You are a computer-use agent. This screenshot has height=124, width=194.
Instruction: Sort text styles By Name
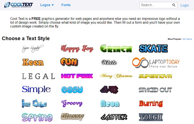[x=188, y=39]
